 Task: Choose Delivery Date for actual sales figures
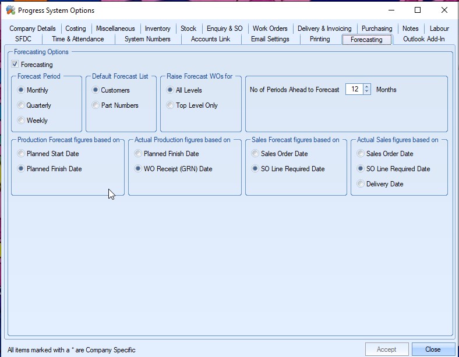361,184
